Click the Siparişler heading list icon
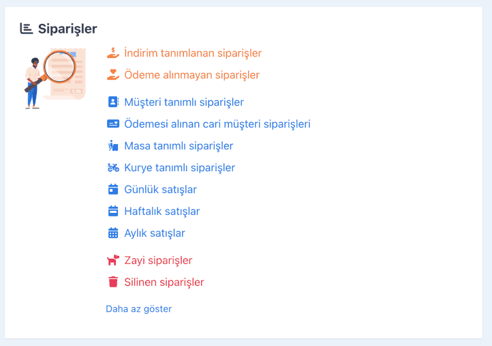 coord(27,29)
